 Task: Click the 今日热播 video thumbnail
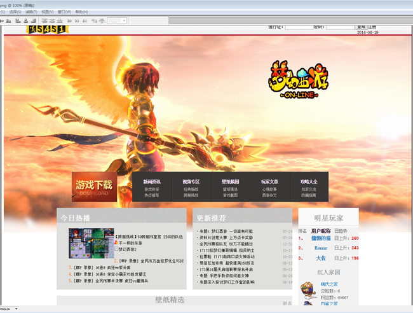pos(91,242)
